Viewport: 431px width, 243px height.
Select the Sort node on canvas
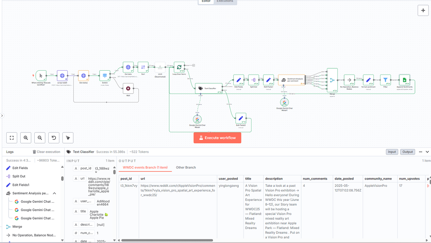pyautogui.click(x=143, y=67)
